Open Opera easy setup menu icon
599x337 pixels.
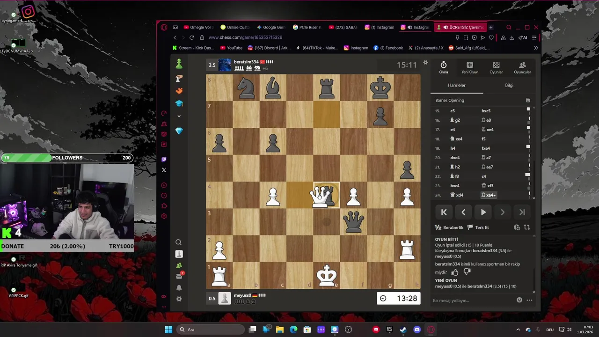[534, 37]
